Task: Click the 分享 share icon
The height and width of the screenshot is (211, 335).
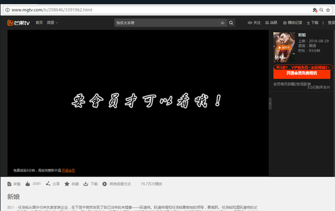Action: point(48,184)
